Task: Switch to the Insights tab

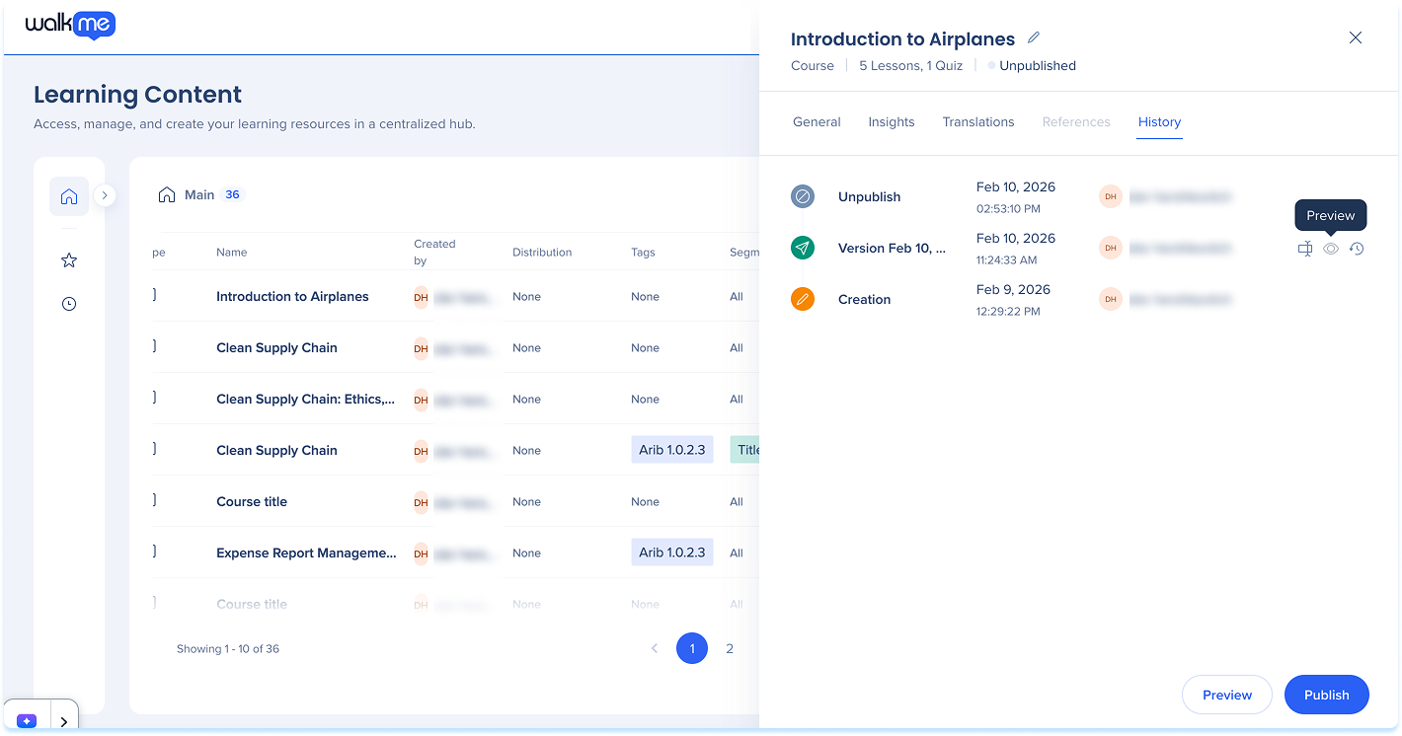Action: [891, 122]
